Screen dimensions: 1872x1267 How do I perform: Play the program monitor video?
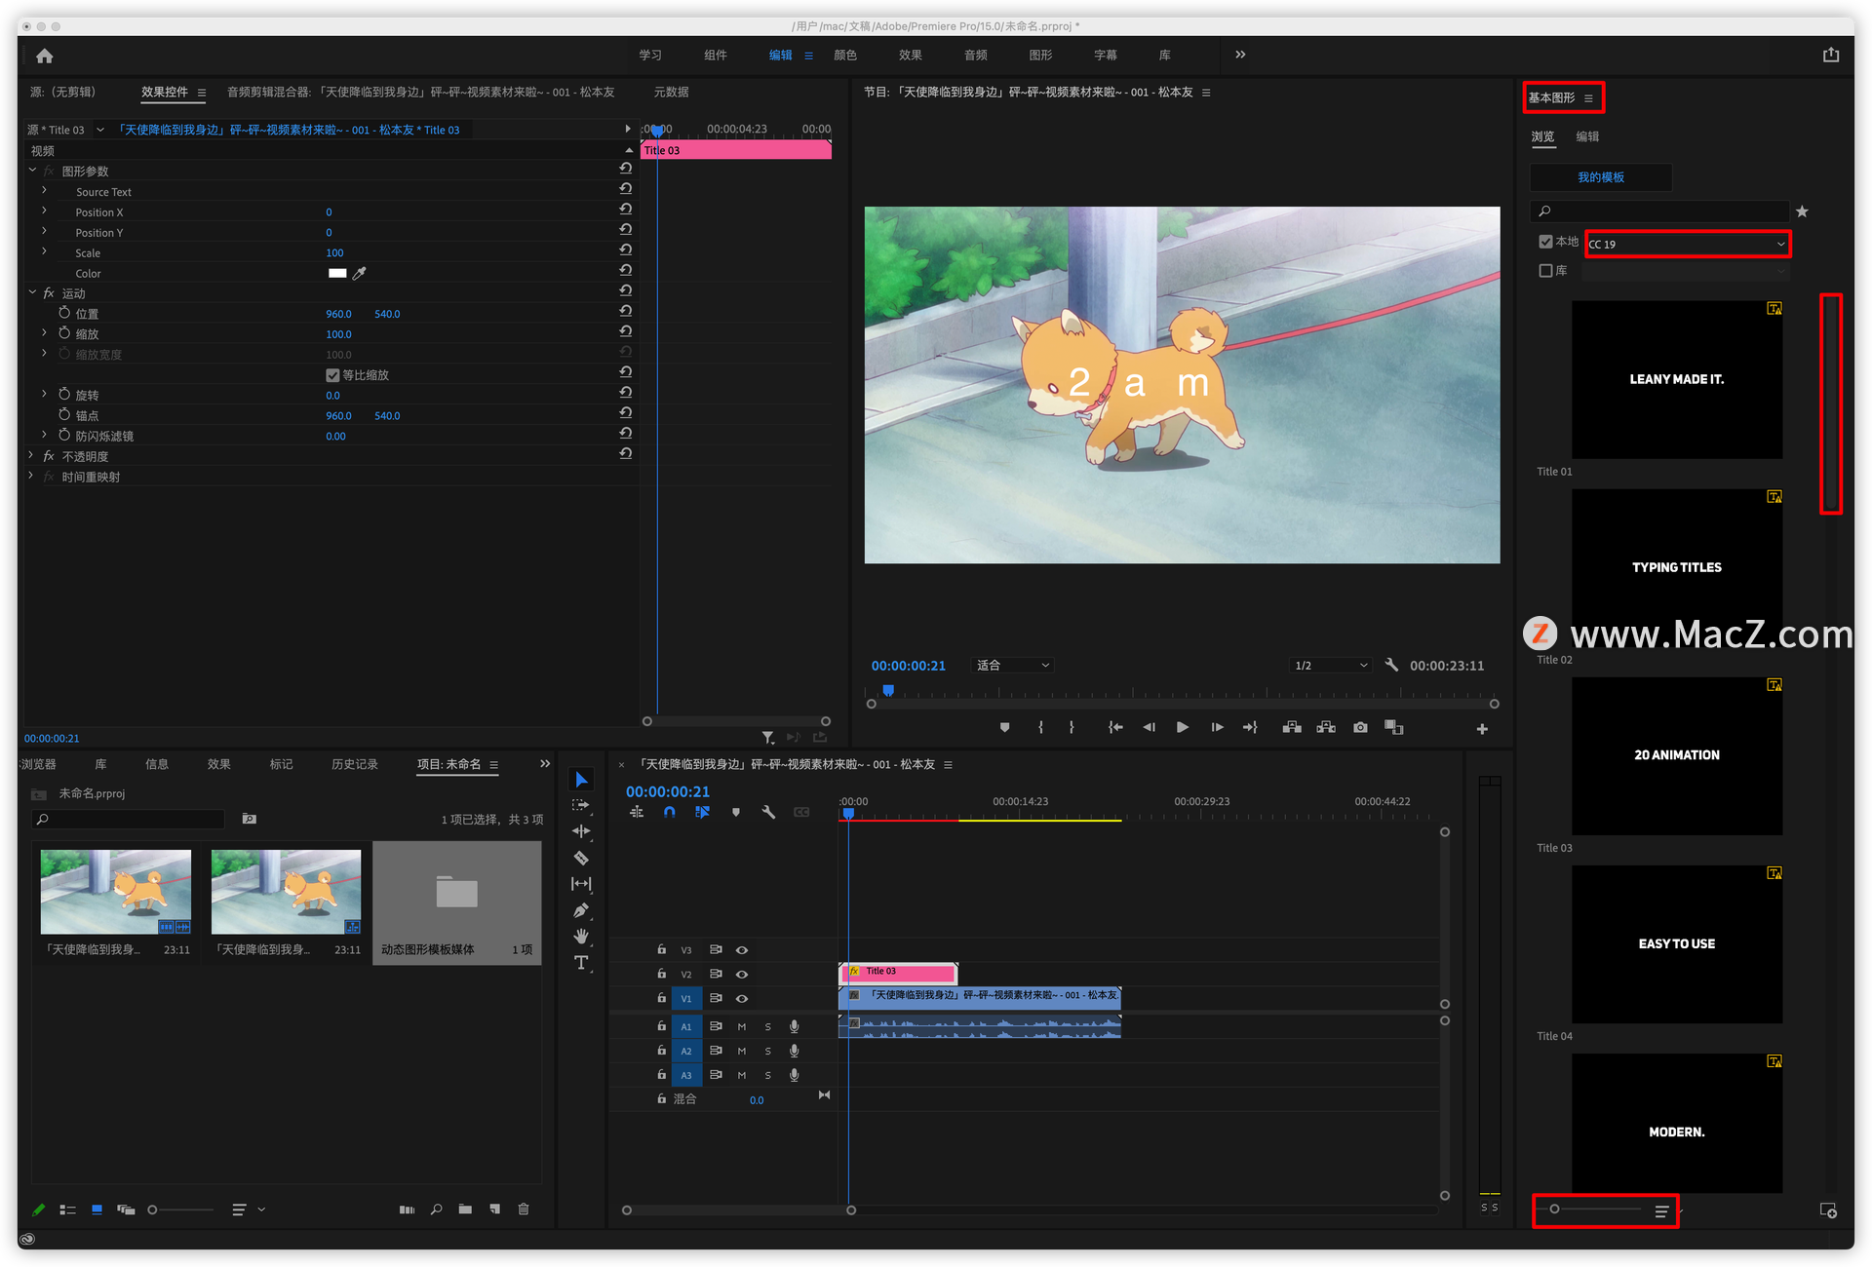[x=1182, y=727]
